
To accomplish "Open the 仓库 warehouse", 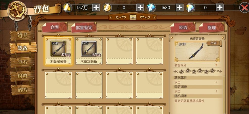I will [x=55, y=27].
